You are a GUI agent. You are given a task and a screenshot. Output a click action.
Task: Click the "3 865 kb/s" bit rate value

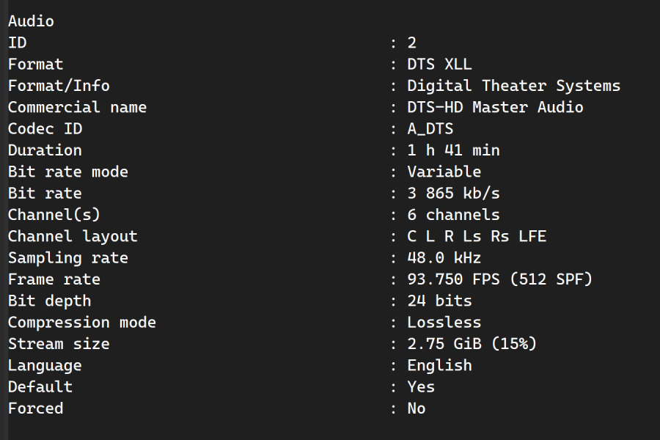[453, 194]
